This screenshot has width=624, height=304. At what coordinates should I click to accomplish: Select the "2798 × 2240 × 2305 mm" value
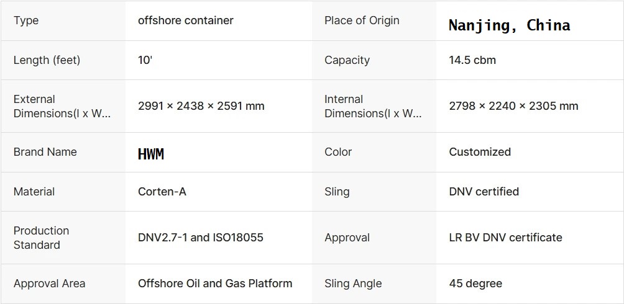click(513, 106)
